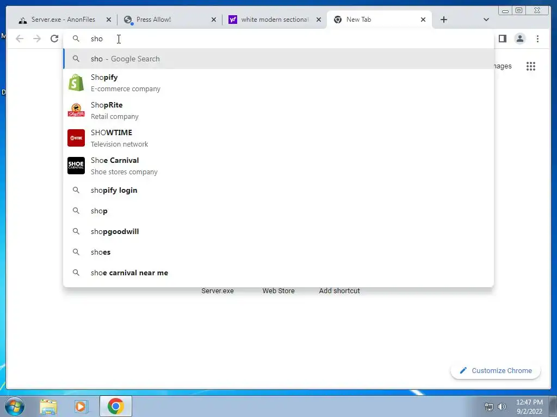Click Show desktop button at taskbar end

point(553,406)
